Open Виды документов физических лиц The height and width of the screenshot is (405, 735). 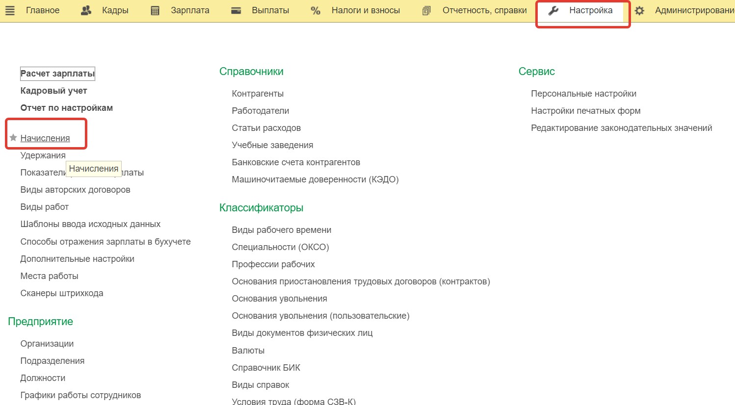click(x=302, y=333)
